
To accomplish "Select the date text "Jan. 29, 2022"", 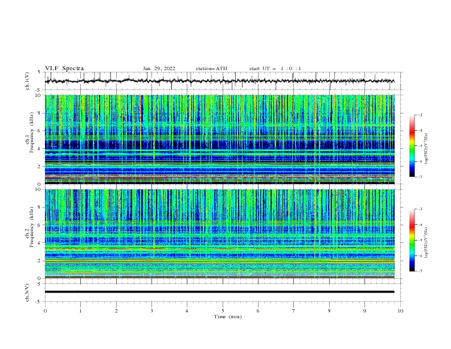I will [159, 68].
